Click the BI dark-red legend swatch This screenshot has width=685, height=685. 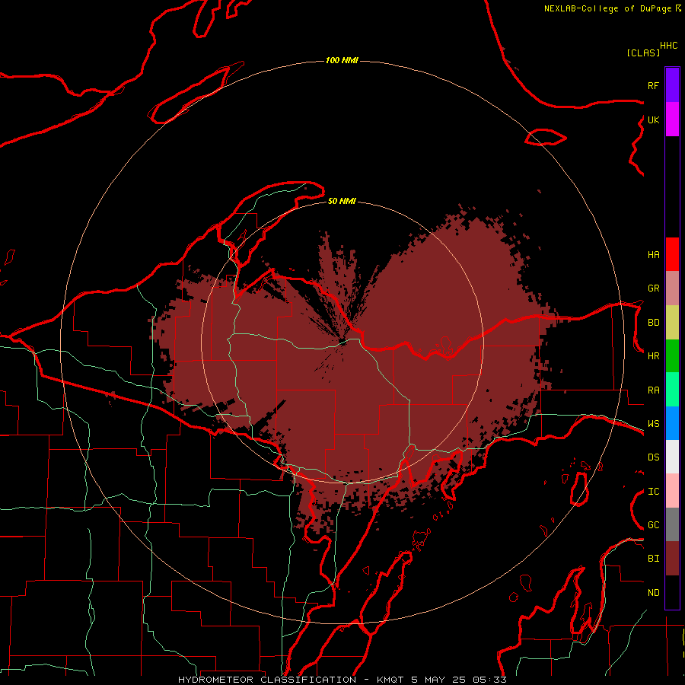click(x=672, y=559)
